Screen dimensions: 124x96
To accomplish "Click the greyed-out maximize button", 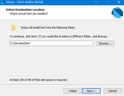I will pos(107,2).
